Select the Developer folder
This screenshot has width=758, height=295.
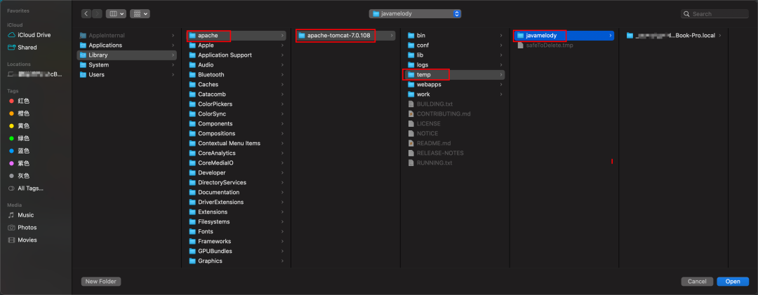point(236,173)
